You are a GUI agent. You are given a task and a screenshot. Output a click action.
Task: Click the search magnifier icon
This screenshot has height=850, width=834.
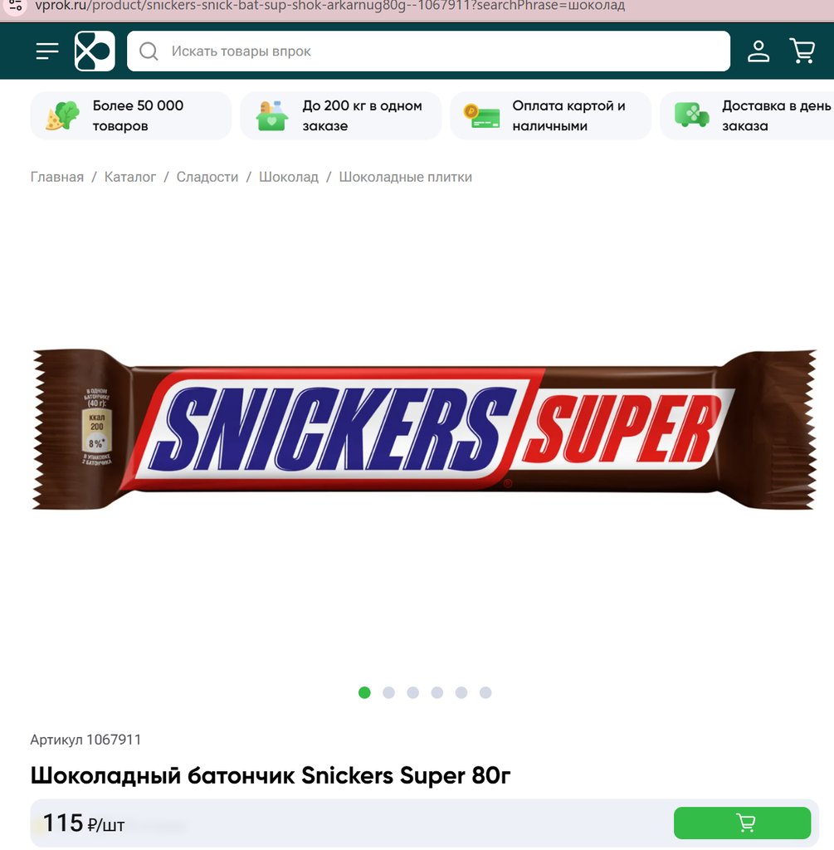click(149, 51)
